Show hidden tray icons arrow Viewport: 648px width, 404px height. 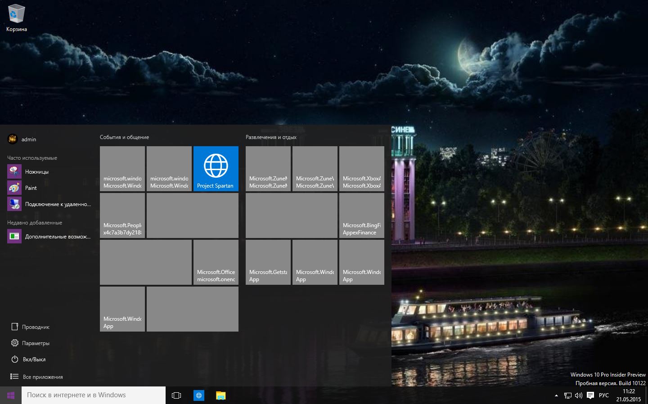coord(556,395)
